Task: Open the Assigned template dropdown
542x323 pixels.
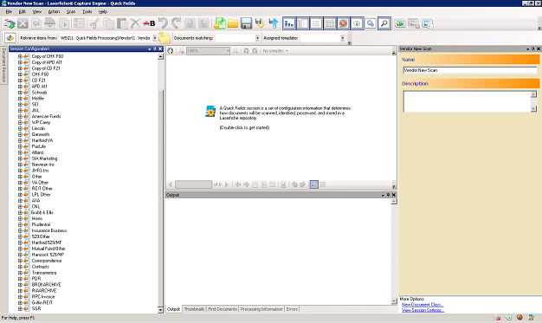Action: 342,38
